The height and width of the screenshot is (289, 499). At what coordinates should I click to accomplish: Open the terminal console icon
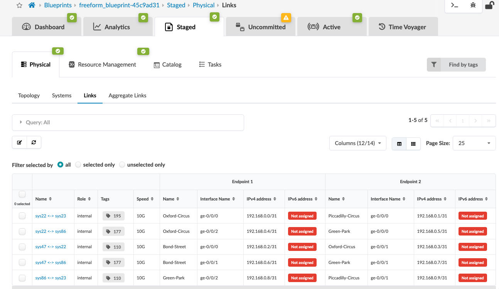click(455, 5)
